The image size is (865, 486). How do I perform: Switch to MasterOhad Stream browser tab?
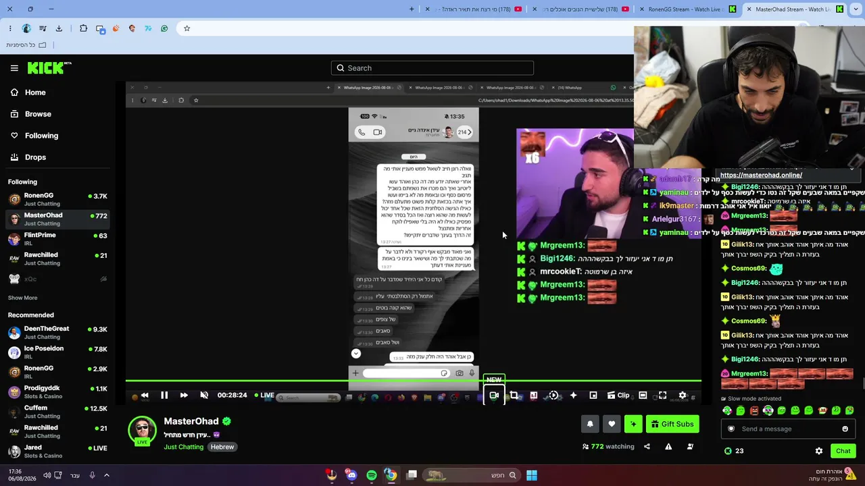click(x=794, y=9)
